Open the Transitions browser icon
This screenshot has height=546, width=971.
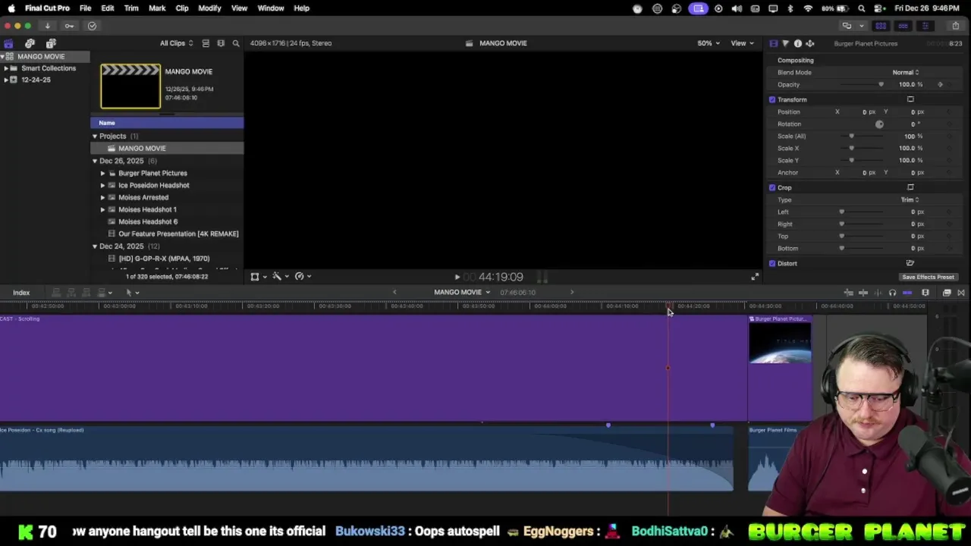(961, 293)
